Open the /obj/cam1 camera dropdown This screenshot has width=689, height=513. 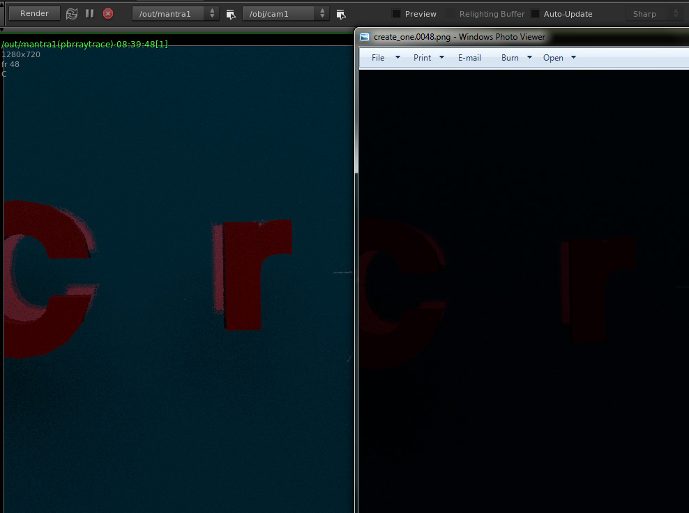(x=286, y=14)
